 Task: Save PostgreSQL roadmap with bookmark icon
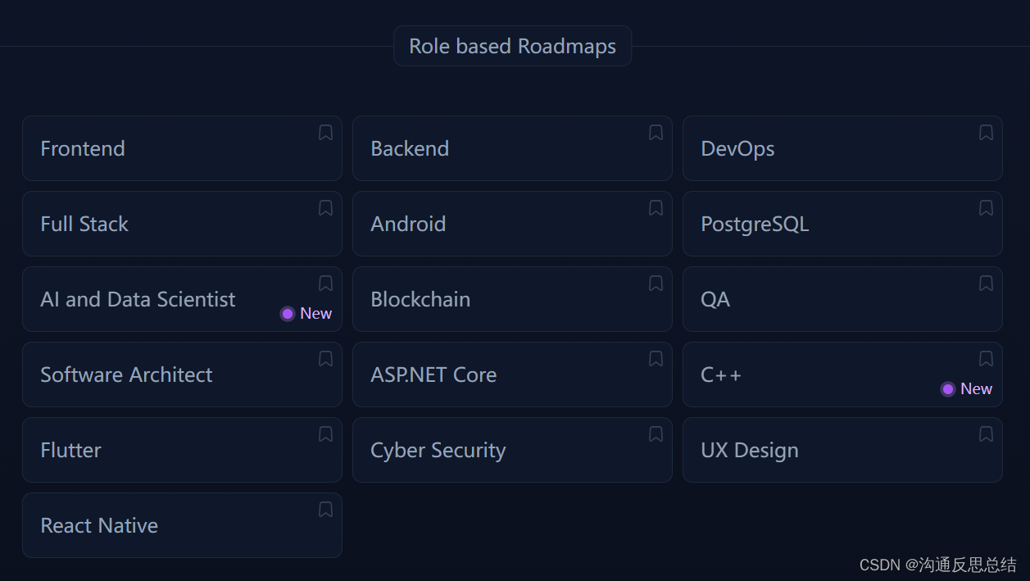pos(986,208)
